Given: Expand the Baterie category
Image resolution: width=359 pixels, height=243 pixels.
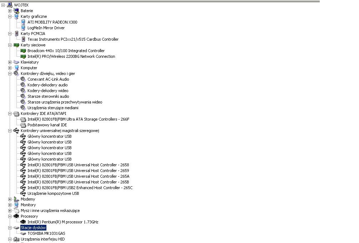Looking at the screenshot, I should [10, 11].
